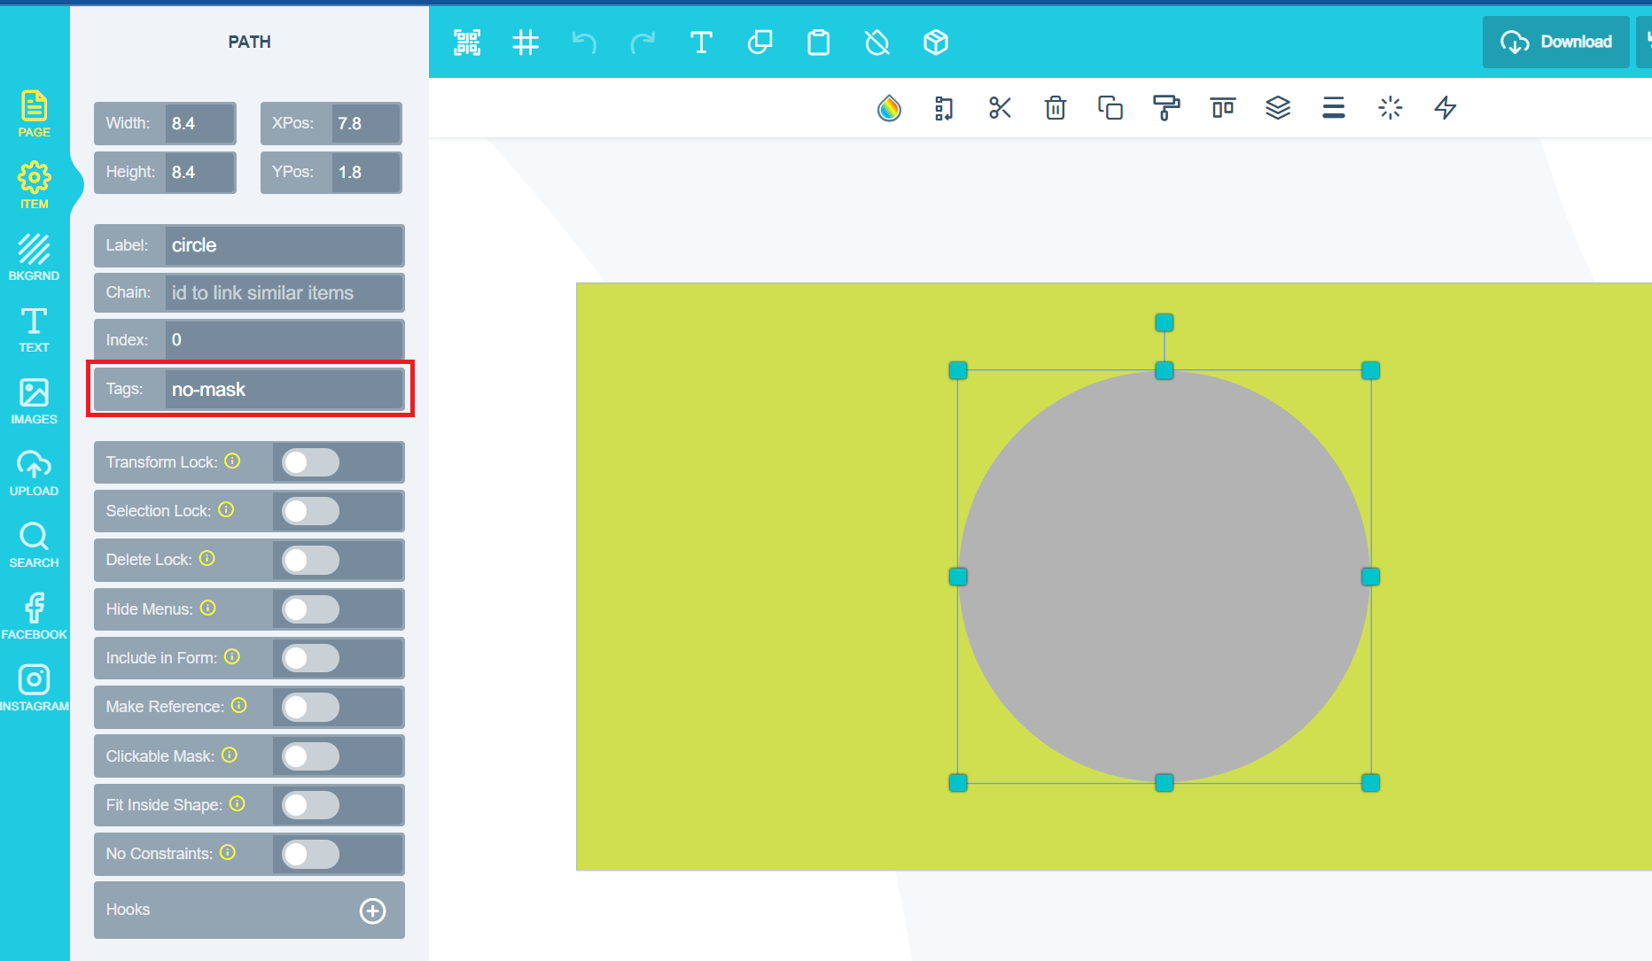Click the Width value field

pyautogui.click(x=199, y=123)
